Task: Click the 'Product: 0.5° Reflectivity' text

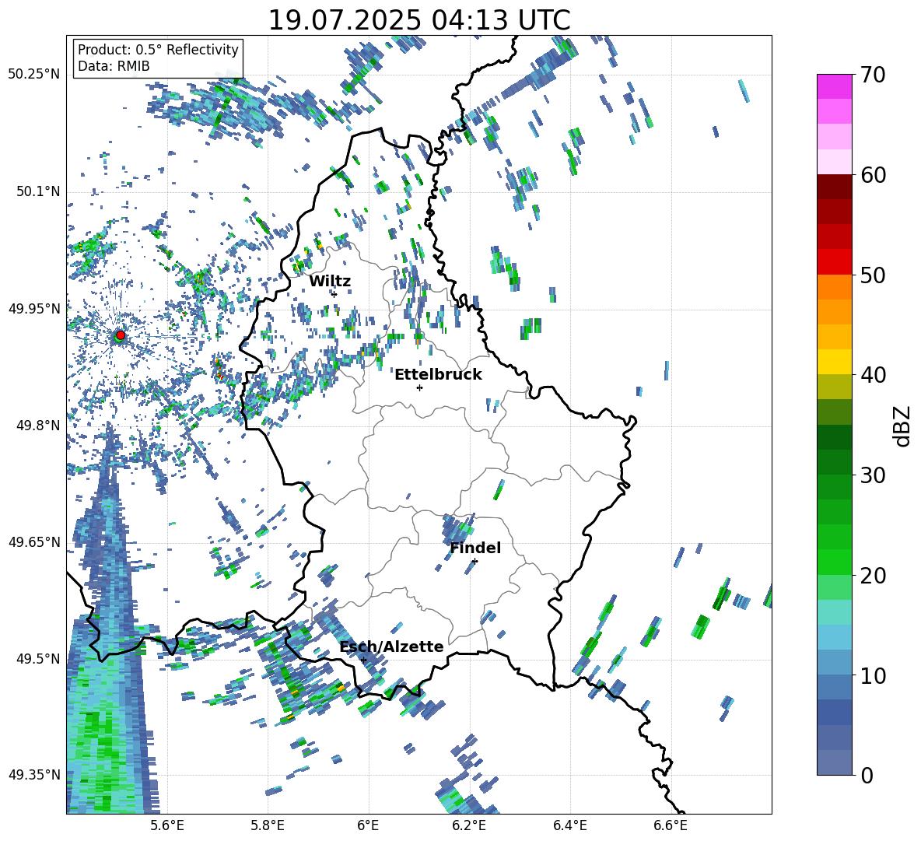Action: pos(158,50)
